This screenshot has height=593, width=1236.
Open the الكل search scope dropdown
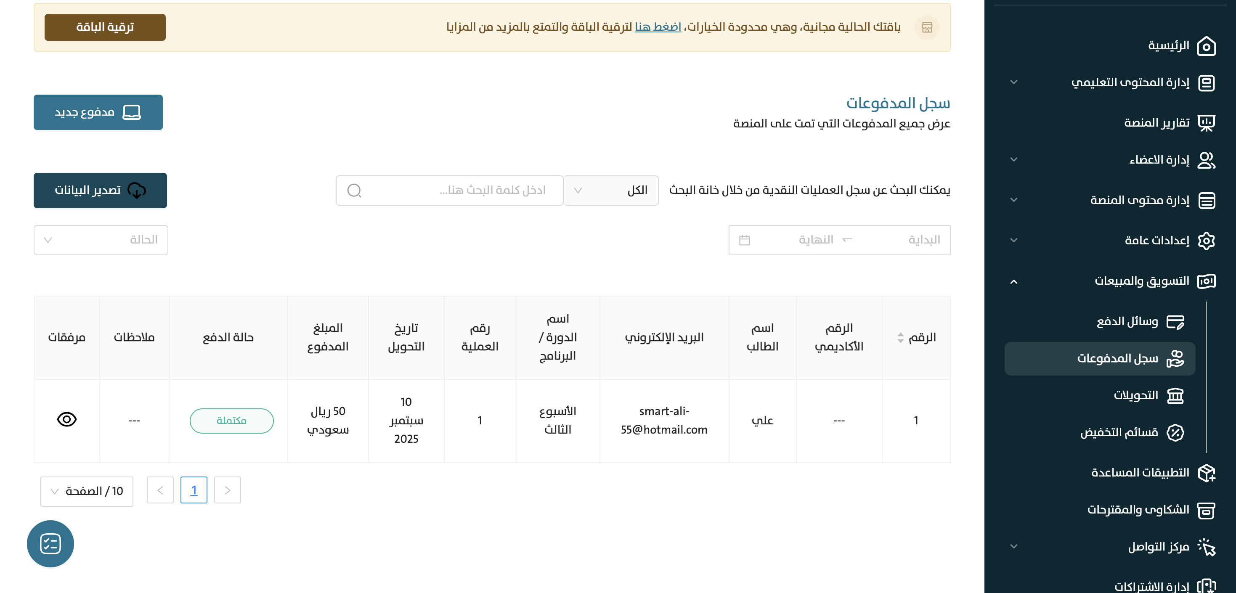pyautogui.click(x=611, y=191)
